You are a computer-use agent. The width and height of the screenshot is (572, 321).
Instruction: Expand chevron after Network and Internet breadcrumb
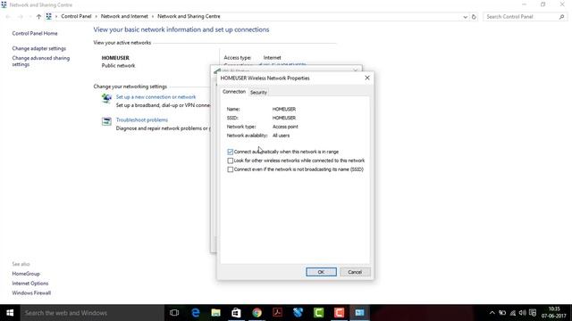(153, 16)
